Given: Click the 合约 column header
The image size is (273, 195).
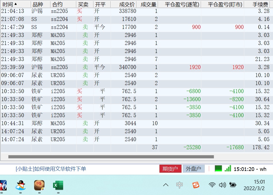Looking at the screenshot, I should 63,4.
